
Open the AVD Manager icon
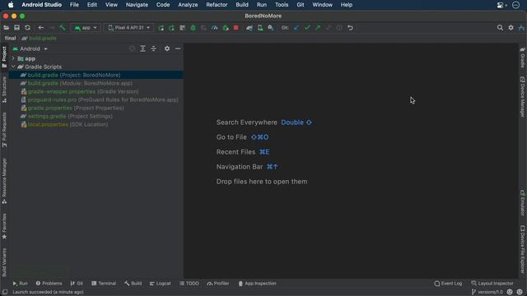pyautogui.click(x=260, y=28)
